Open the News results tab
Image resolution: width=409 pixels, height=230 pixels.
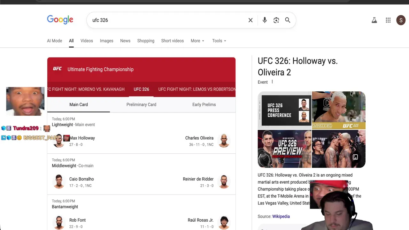coord(125,41)
